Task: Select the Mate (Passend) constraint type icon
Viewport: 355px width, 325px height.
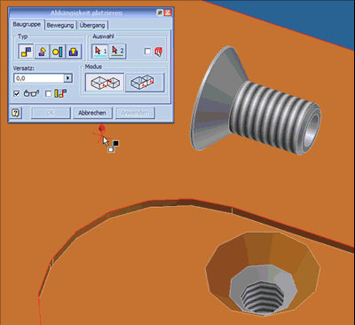Action: pos(26,52)
